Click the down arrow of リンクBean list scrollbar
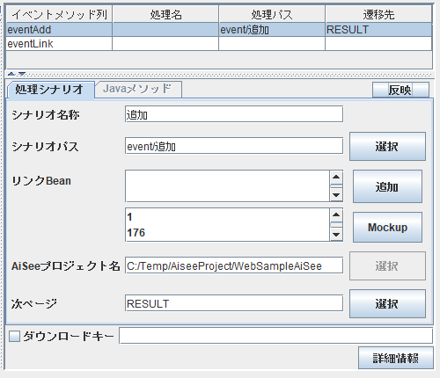The image size is (440, 378). click(336, 195)
